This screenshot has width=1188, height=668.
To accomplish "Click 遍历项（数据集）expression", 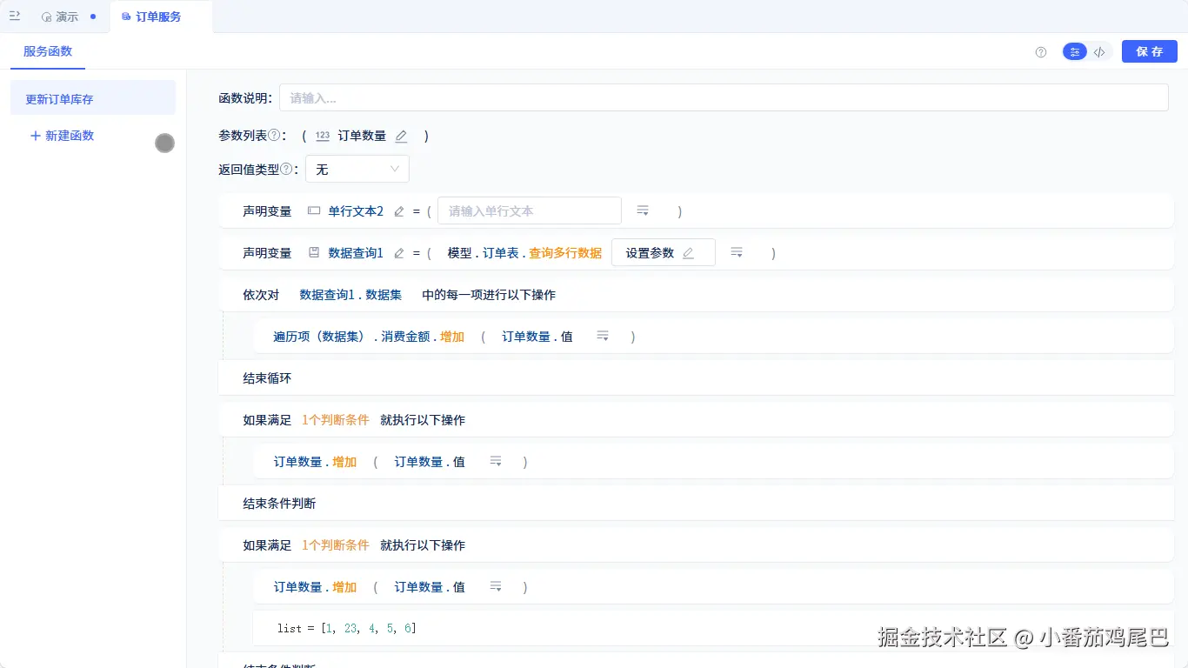I will pos(319,336).
